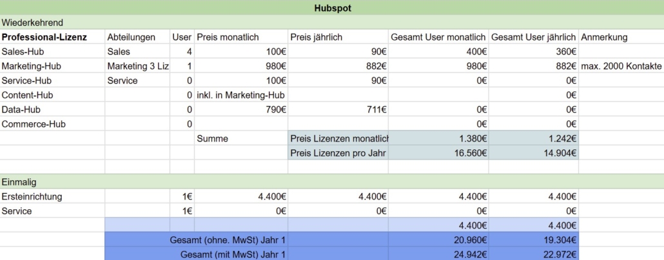
Task: Select the Ersteinrichtung row label
Action: [x=32, y=196]
